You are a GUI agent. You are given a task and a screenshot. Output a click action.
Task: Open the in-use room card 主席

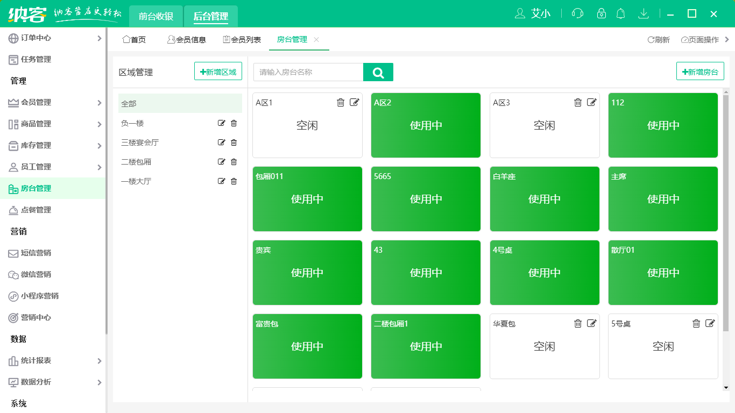[663, 199]
